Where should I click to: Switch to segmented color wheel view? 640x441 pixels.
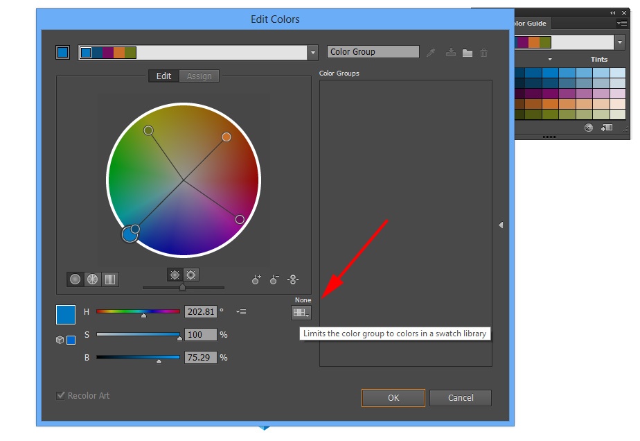(x=93, y=279)
